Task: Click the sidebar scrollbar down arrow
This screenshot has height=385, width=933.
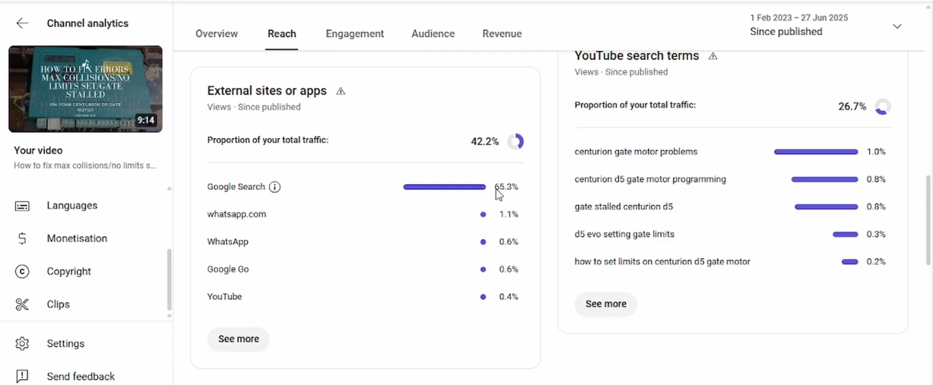Action: coord(169,316)
